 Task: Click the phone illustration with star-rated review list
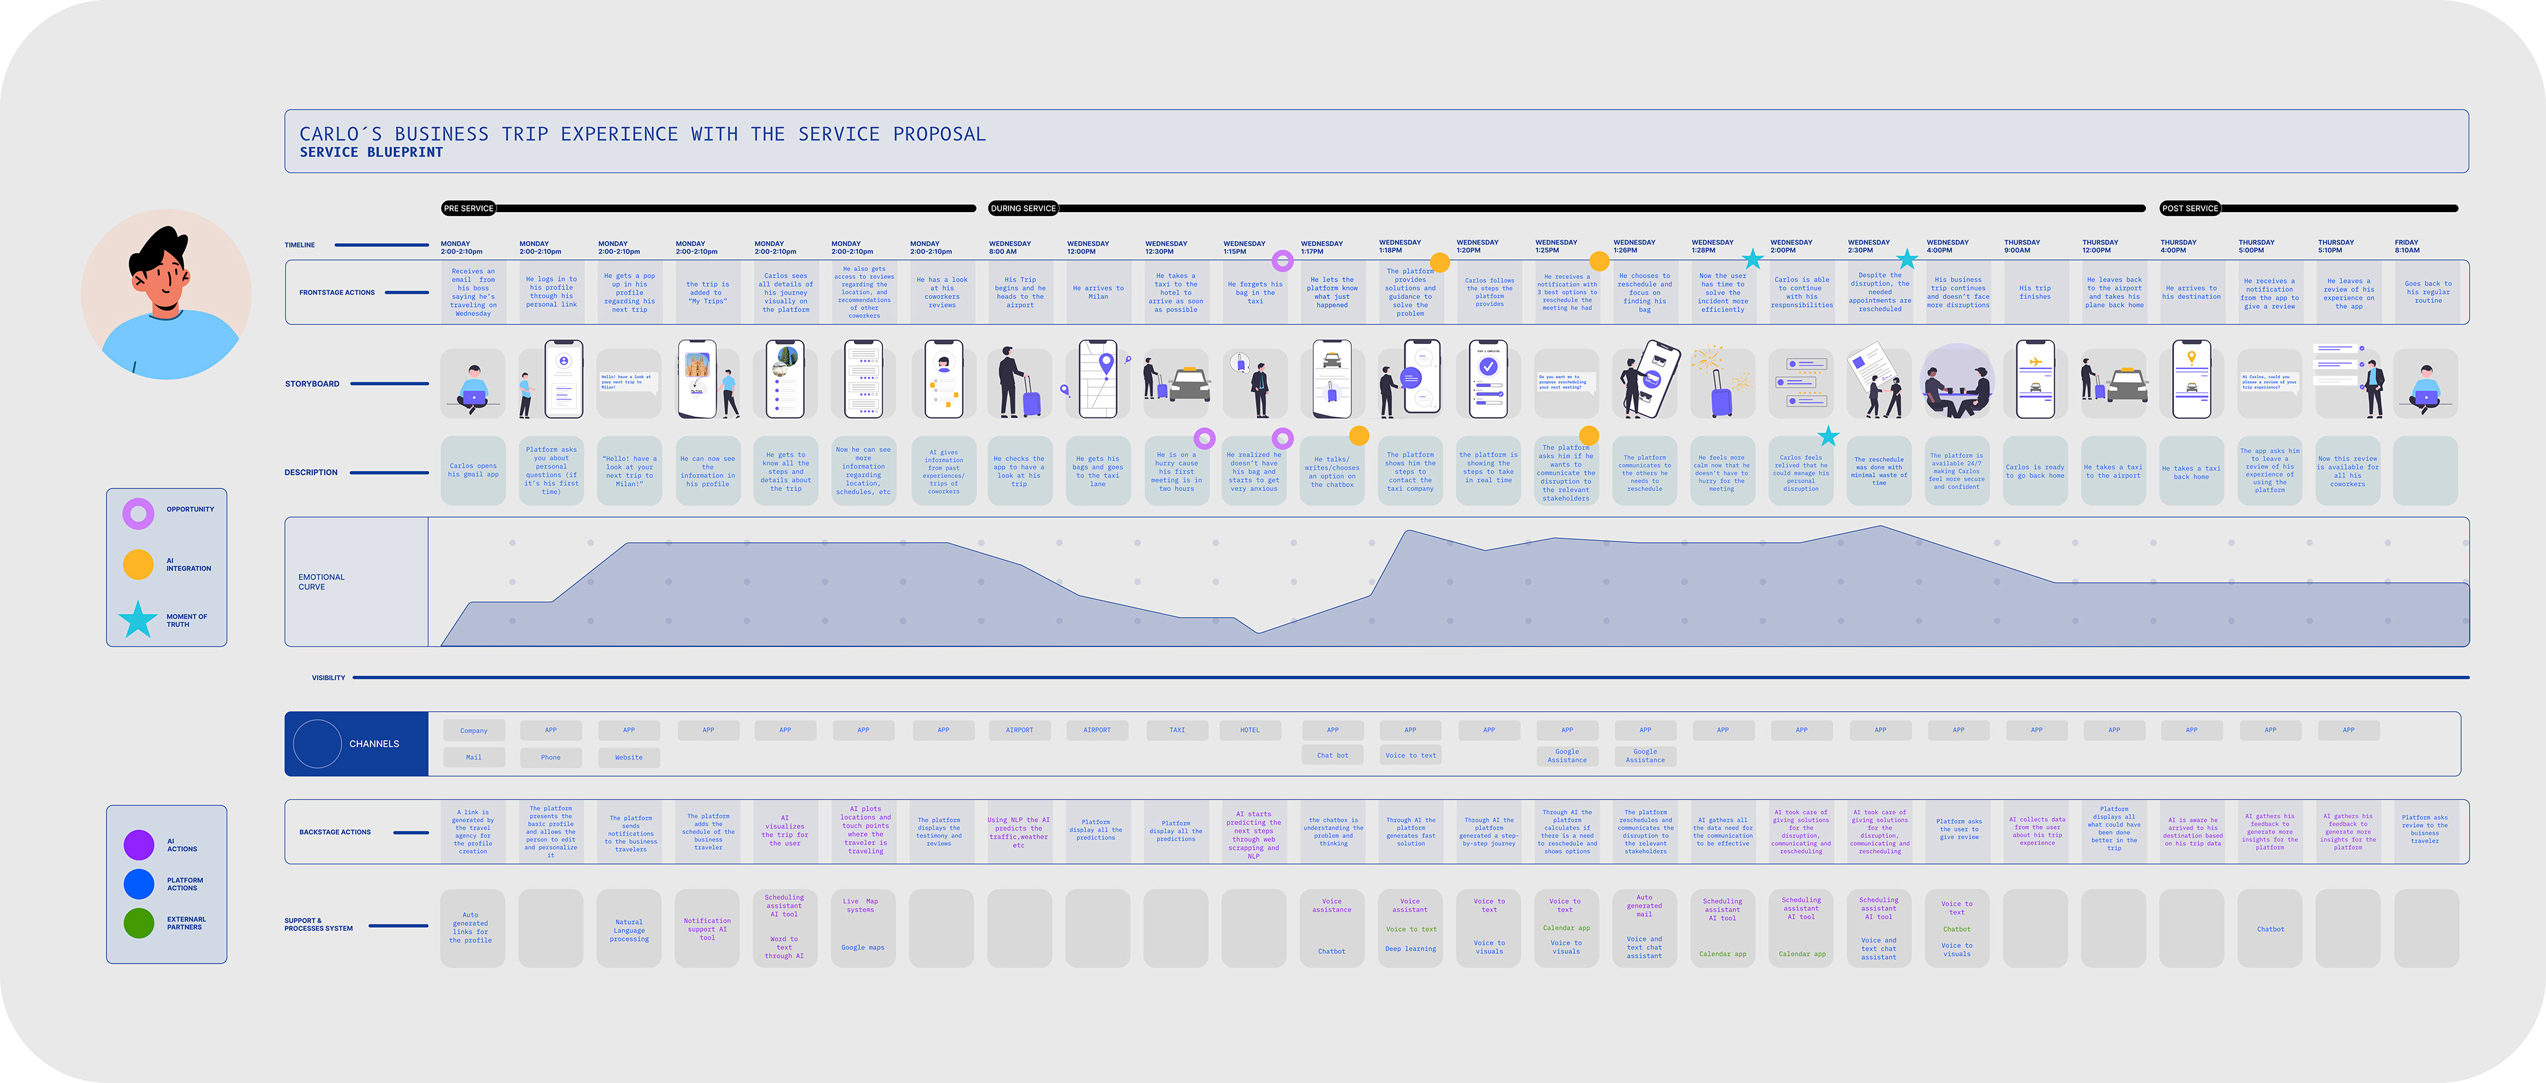(x=864, y=380)
